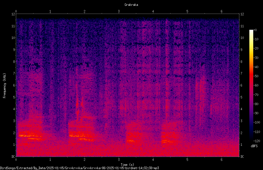Click the 3 kHz label on right axis

tap(242, 121)
